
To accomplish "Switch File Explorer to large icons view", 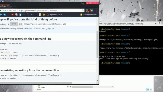I will pyautogui.click(x=151, y=89).
